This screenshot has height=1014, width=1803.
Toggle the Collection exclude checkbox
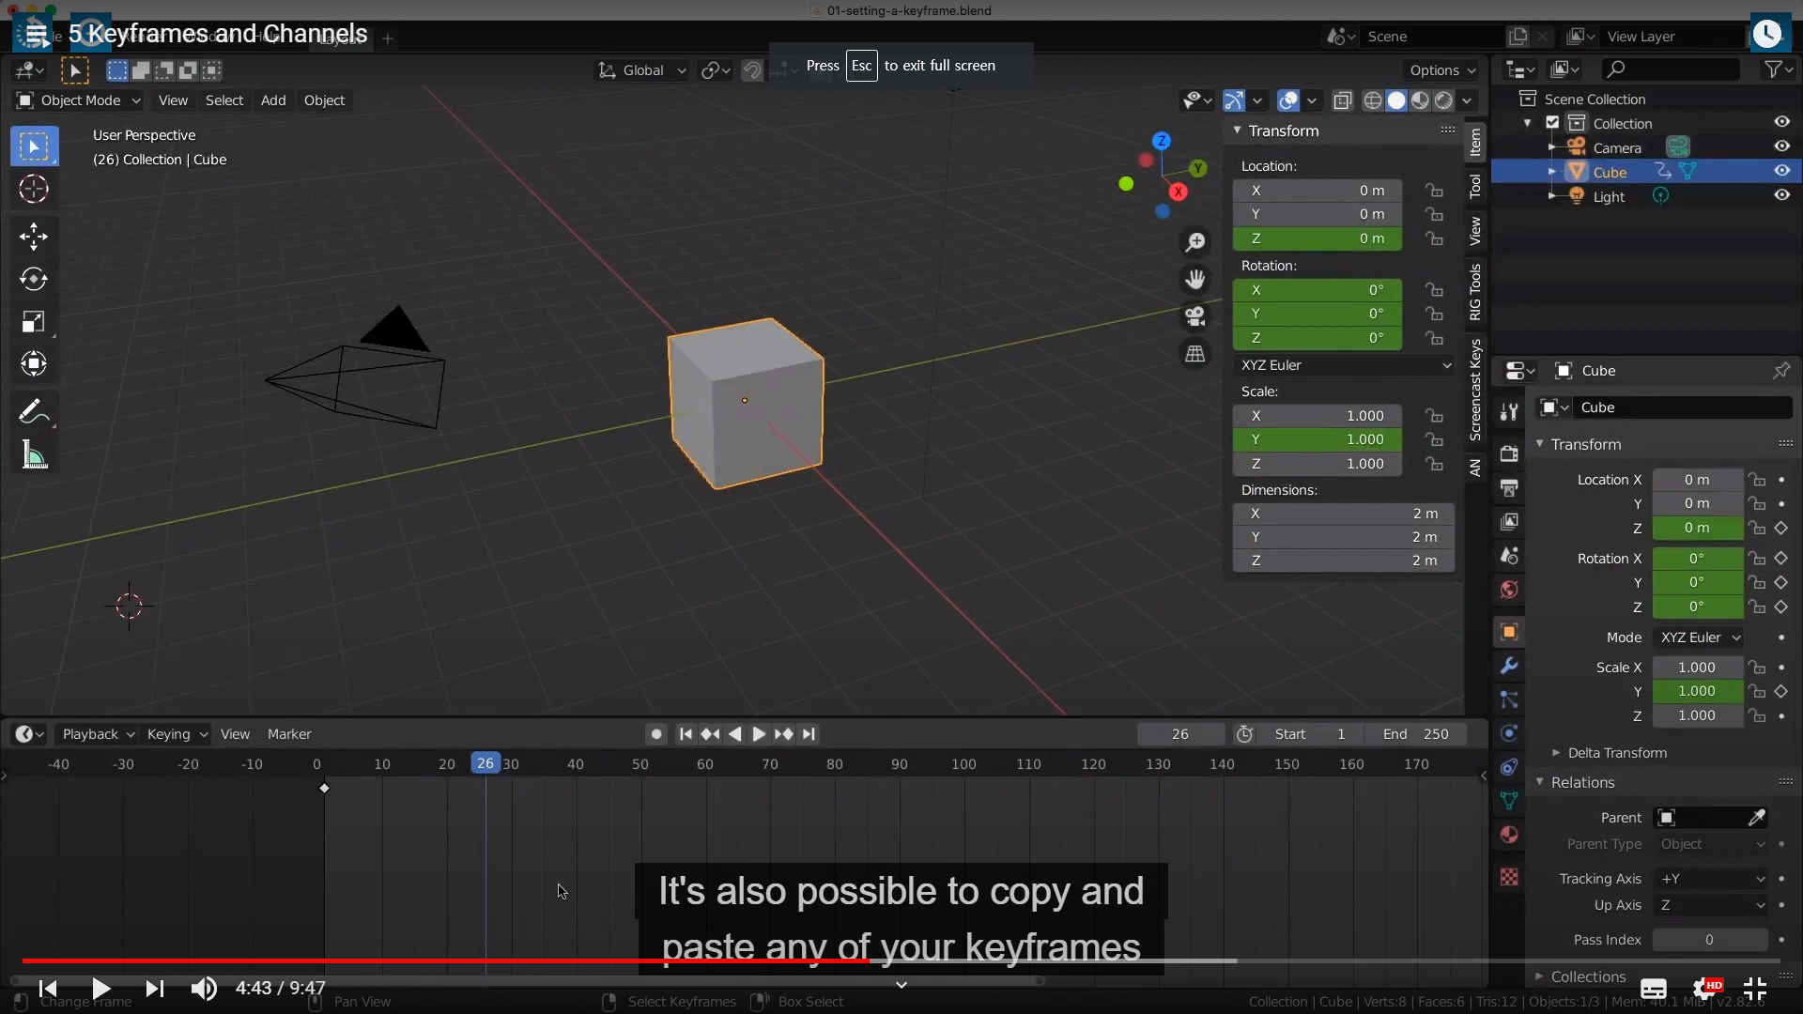point(1552,123)
